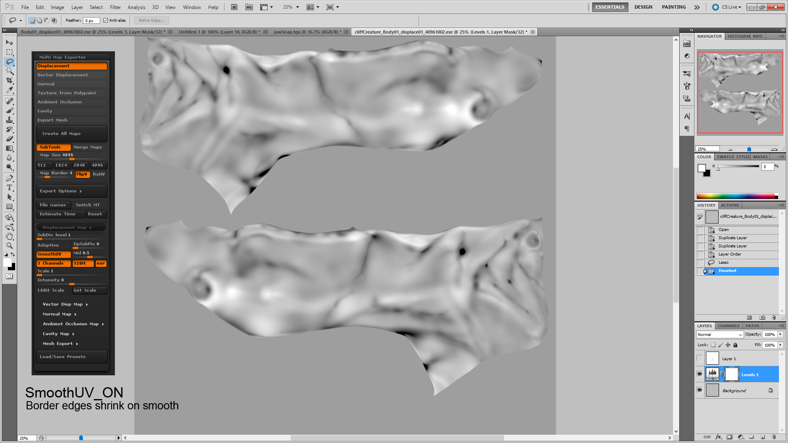The height and width of the screenshot is (443, 788).
Task: Select the Quick Selection tool
Action: click(x=9, y=71)
